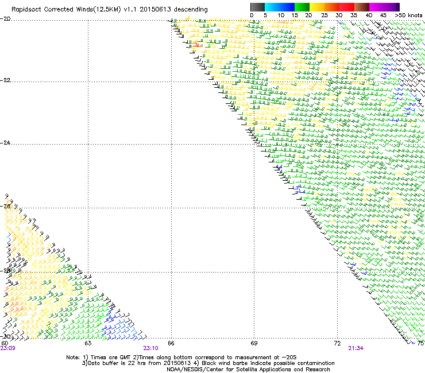Click the brown 35-40 knots legend swatch

362,7
